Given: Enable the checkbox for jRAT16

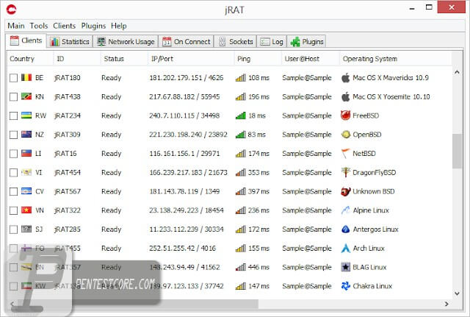Looking at the screenshot, I should [13, 154].
